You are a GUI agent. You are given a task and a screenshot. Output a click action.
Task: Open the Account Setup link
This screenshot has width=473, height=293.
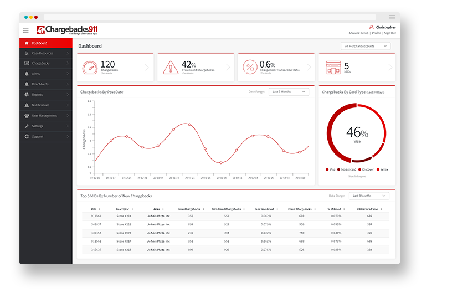[358, 33]
